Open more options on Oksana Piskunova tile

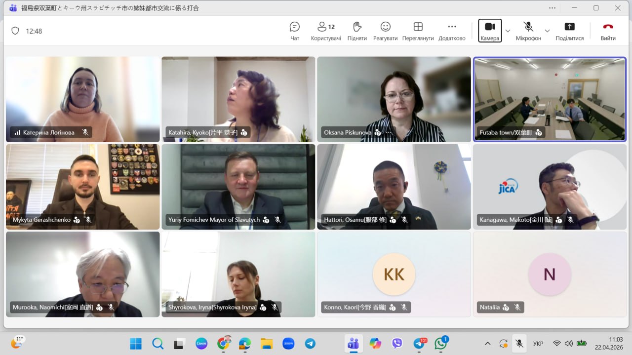pos(389,132)
